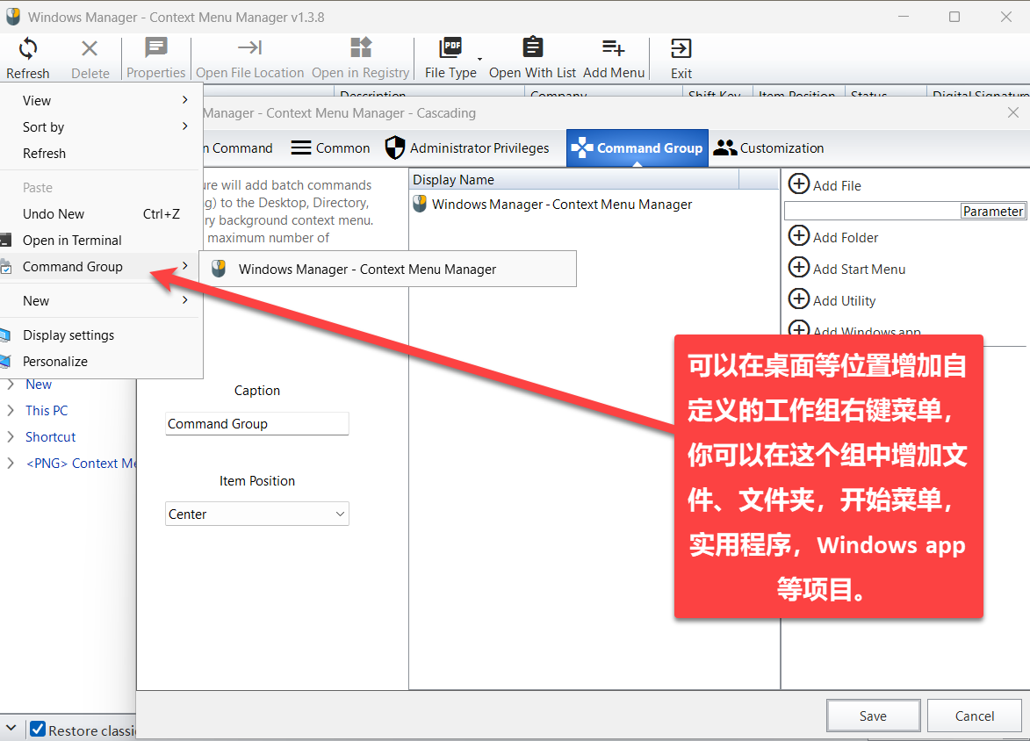Click the Caption text field
The height and width of the screenshot is (741, 1030).
pyautogui.click(x=257, y=424)
